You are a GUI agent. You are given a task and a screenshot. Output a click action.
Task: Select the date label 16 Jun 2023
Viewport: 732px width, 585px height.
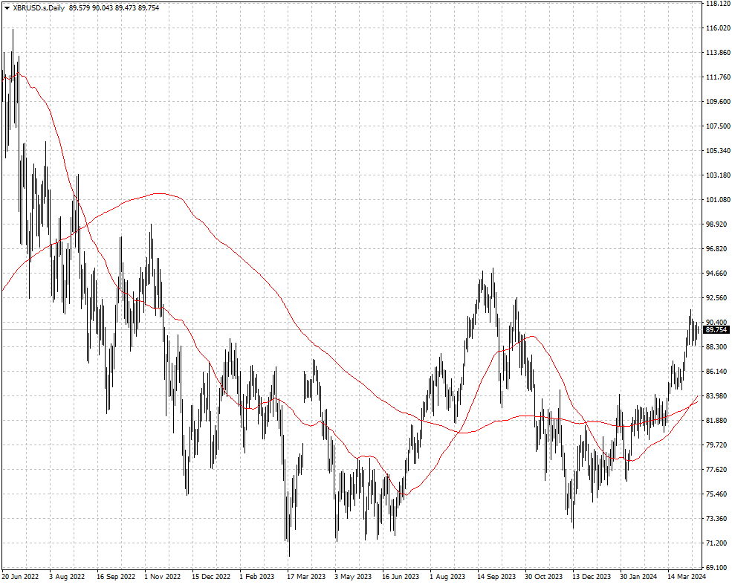point(401,576)
